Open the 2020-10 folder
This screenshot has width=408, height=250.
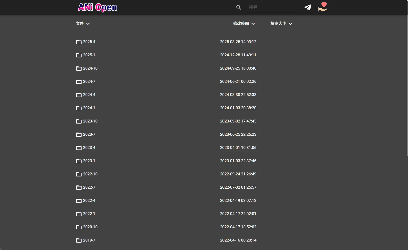pos(90,227)
